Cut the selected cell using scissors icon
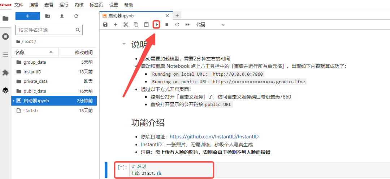This screenshot has height=179, width=390. [126, 24]
